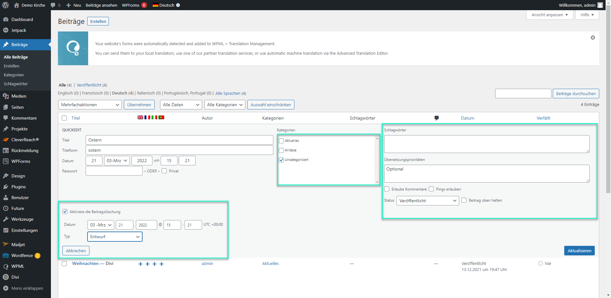Open the Typ dropdown set to Entwurf

tap(115, 237)
